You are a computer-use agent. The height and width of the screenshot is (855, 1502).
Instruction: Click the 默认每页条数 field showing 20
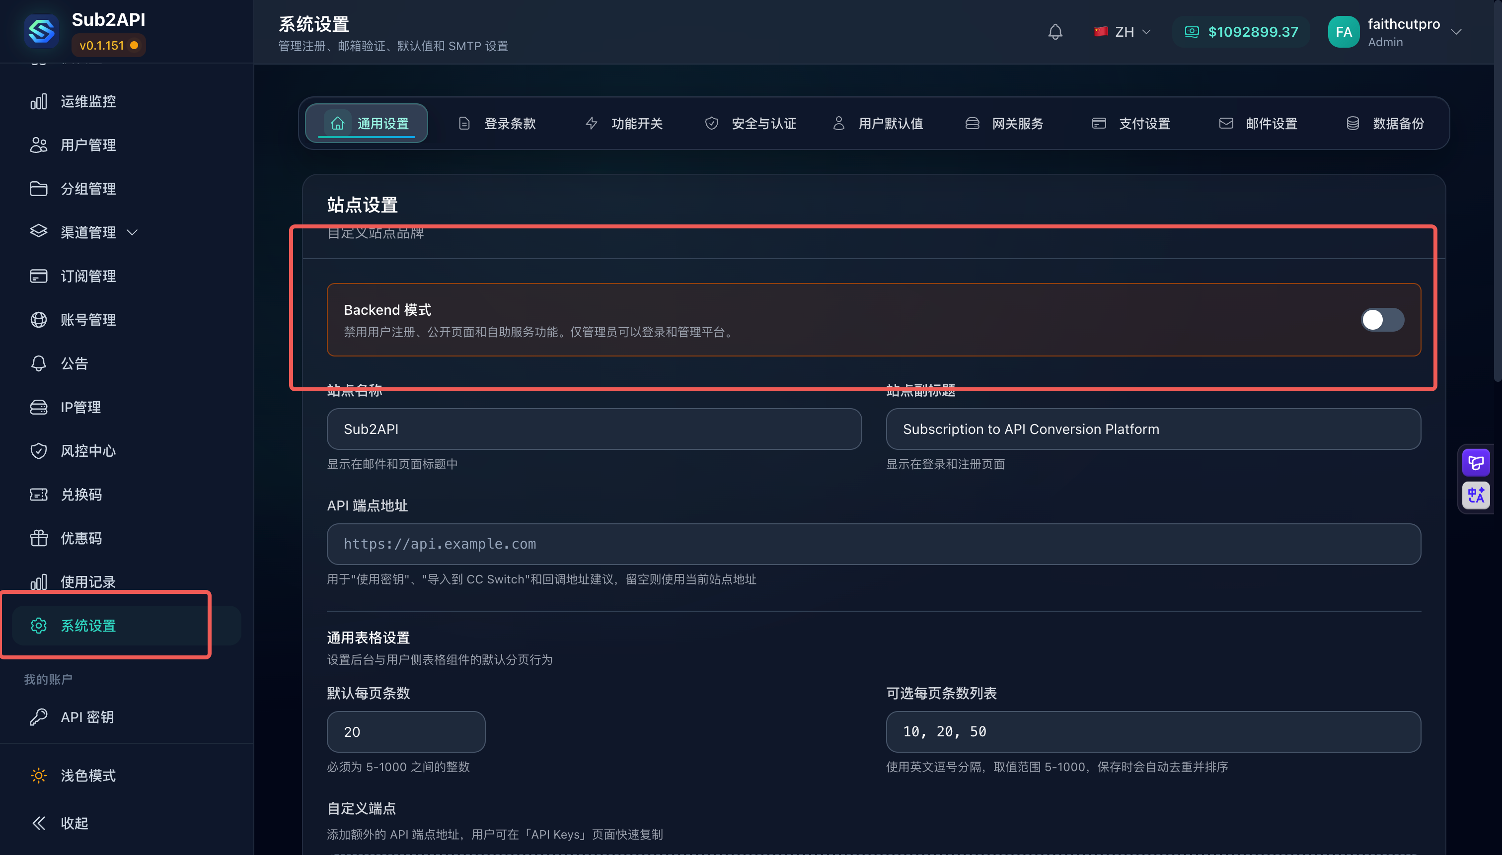click(x=406, y=732)
